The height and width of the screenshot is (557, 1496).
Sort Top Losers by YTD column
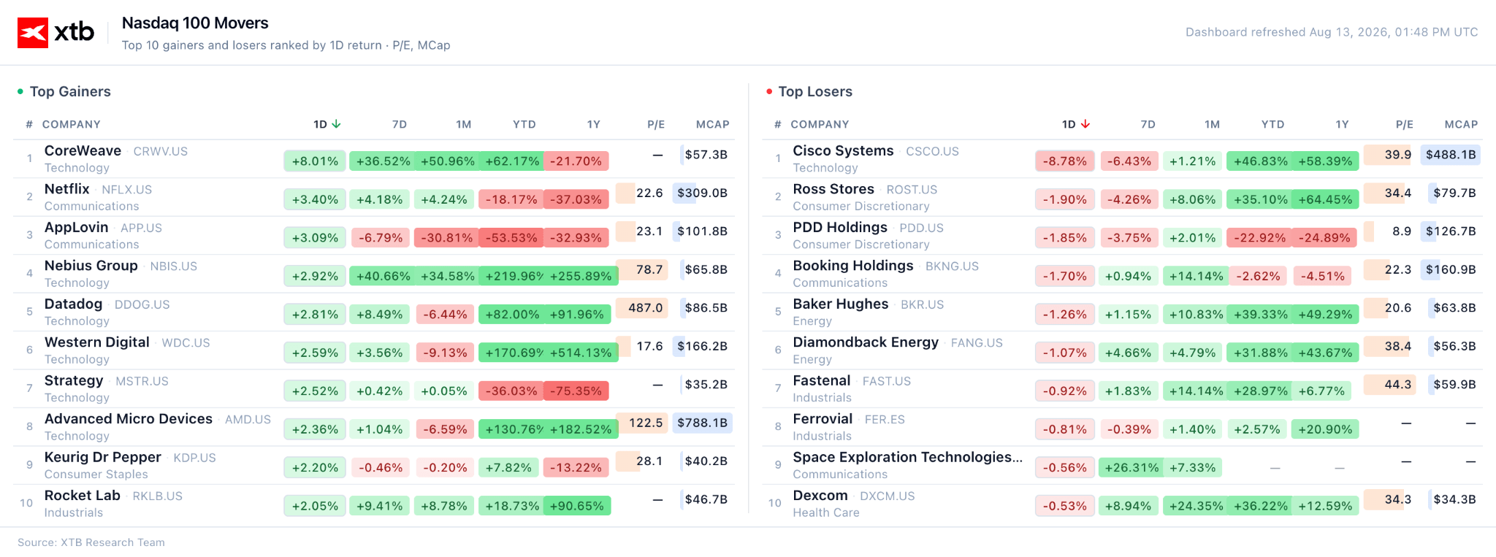coord(1273,124)
